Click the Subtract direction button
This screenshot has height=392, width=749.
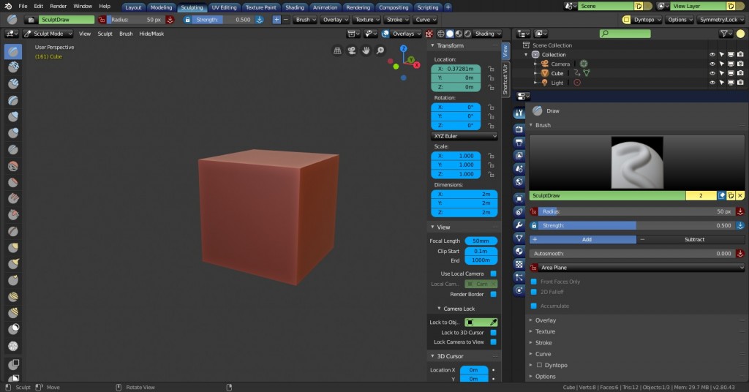pyautogui.click(x=690, y=239)
